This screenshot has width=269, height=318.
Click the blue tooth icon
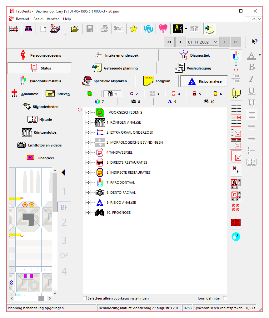pyautogui.click(x=148, y=29)
